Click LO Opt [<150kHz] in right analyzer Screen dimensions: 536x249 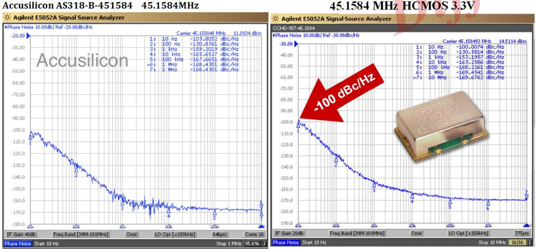click(467, 233)
